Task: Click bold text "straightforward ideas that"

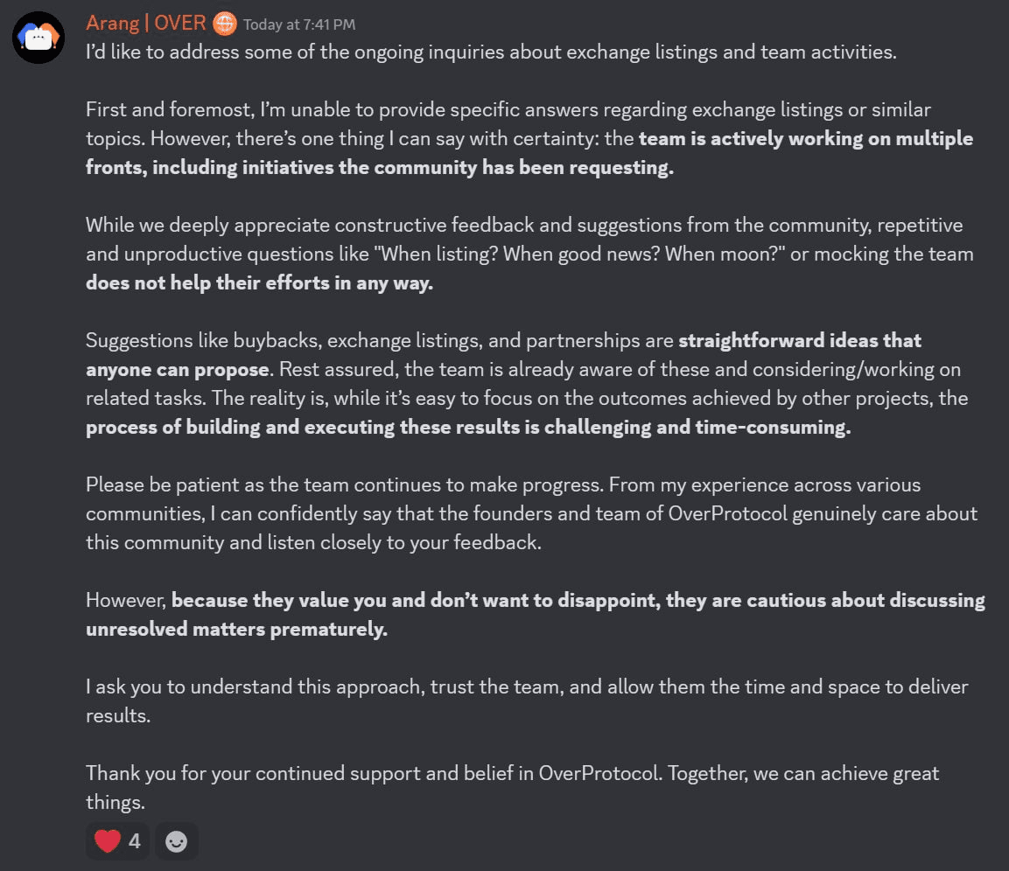Action: pyautogui.click(x=800, y=340)
